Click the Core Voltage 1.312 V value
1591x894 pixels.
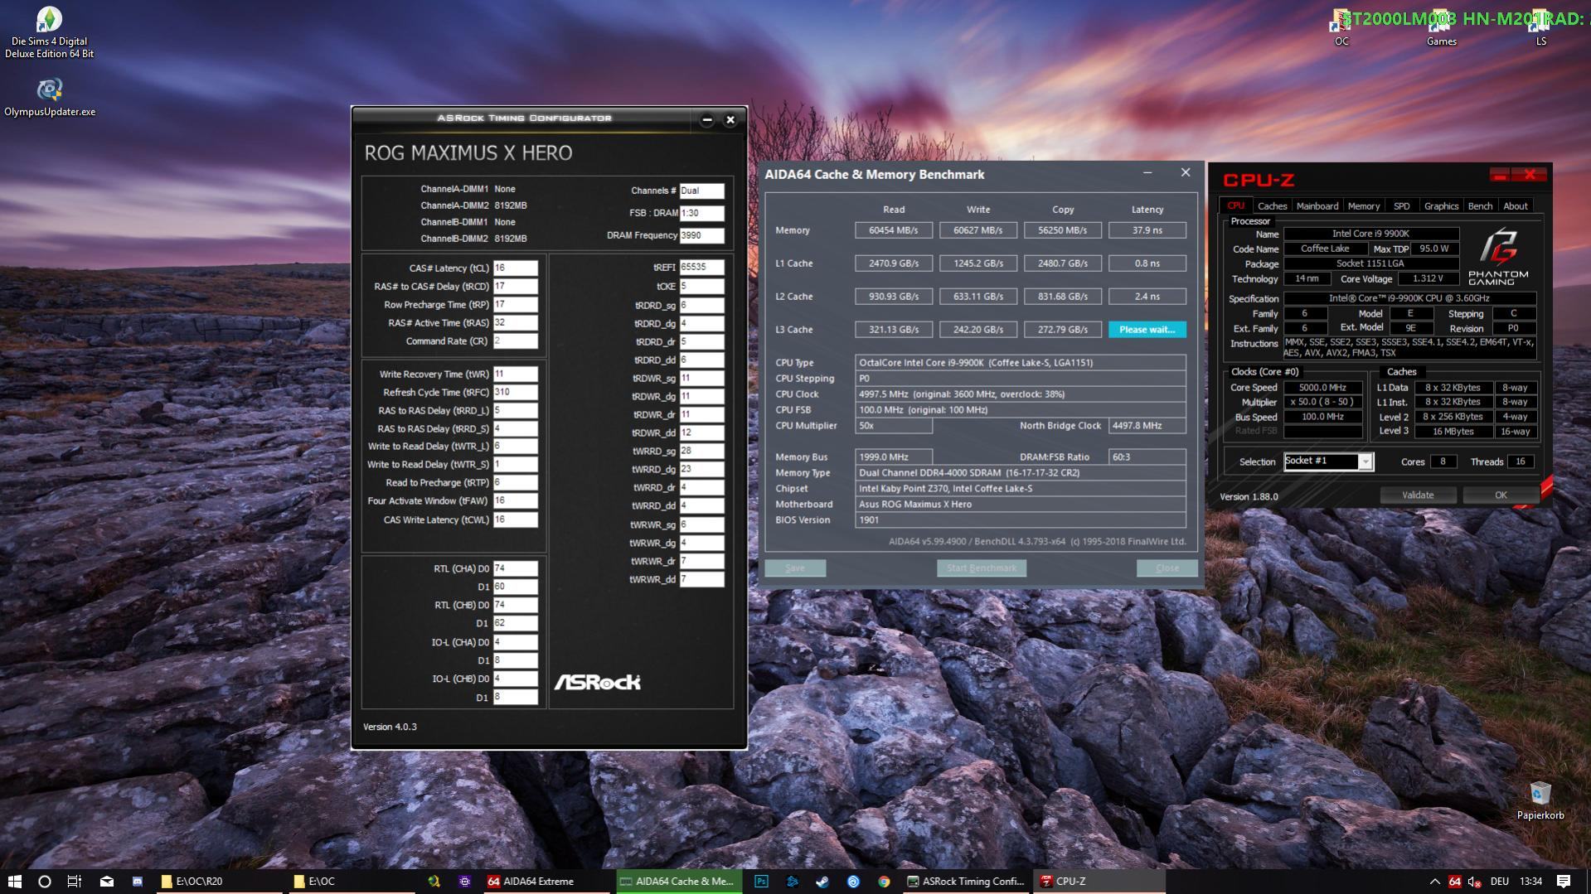tap(1427, 279)
